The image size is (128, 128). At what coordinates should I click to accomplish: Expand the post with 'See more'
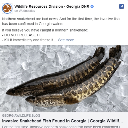pos(66,40)
